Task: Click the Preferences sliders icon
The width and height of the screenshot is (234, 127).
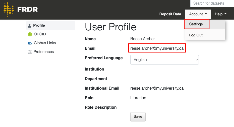Action: pos(30,52)
